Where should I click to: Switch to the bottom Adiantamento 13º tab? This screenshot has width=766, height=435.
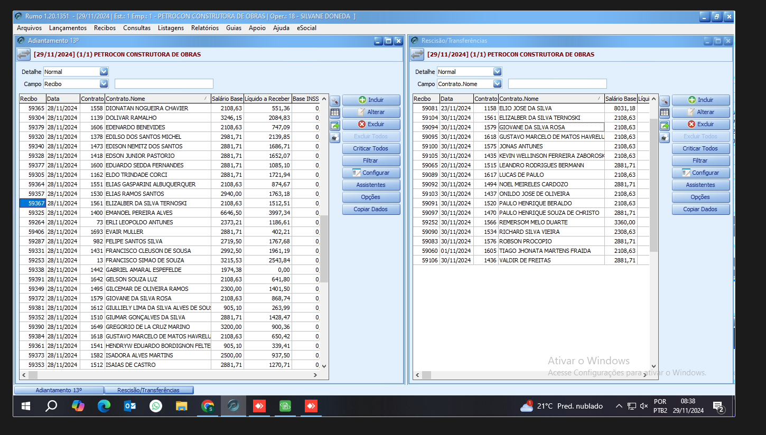click(x=59, y=390)
